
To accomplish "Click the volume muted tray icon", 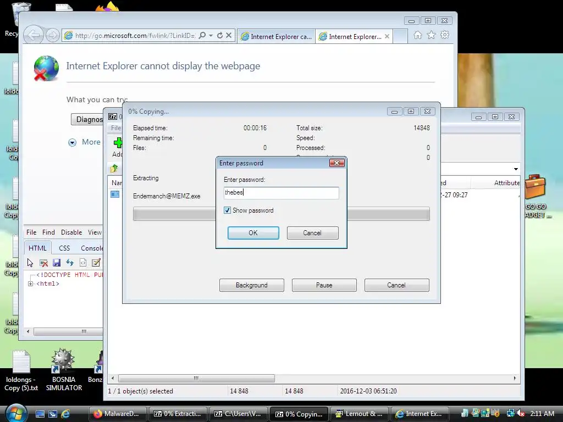I will pos(521,414).
